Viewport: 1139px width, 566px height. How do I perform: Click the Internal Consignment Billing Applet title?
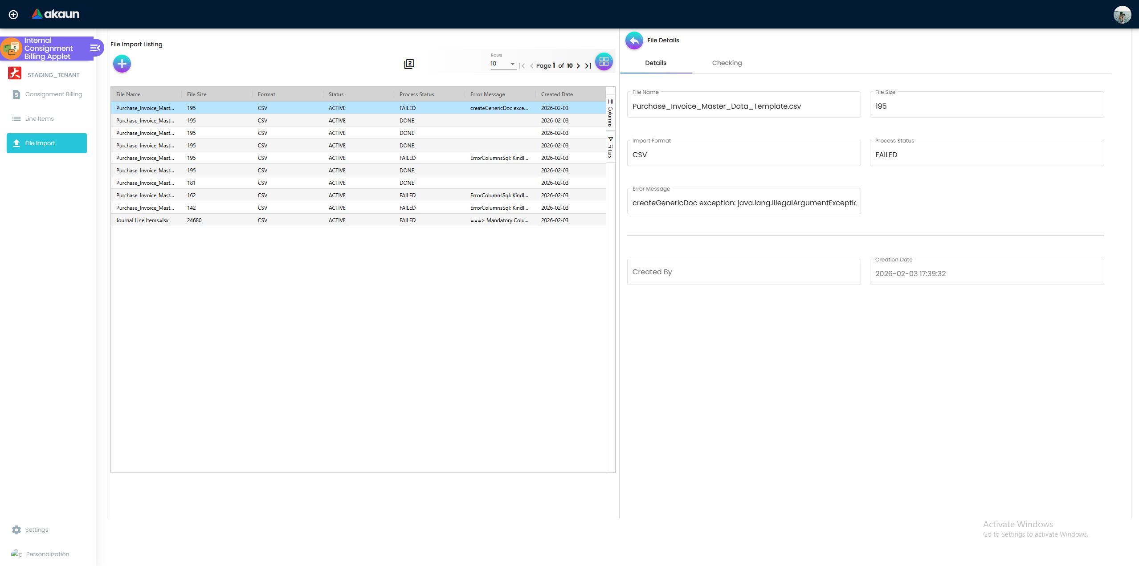49,48
